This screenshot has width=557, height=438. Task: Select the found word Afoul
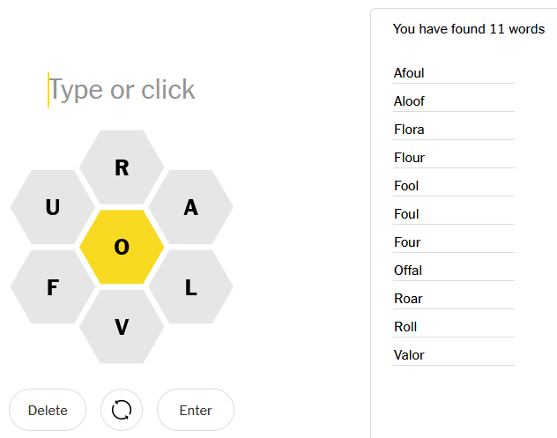409,73
